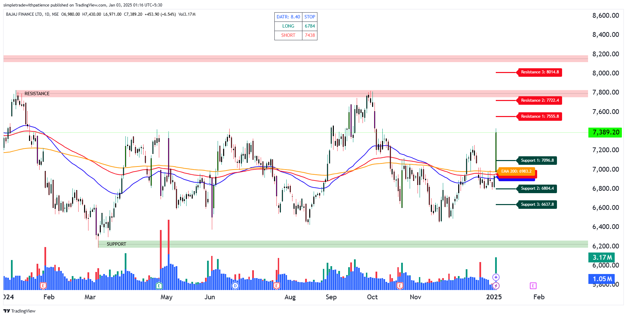This screenshot has height=317, width=627.
Task: Click the green earnings marker before May
Action: [159, 286]
